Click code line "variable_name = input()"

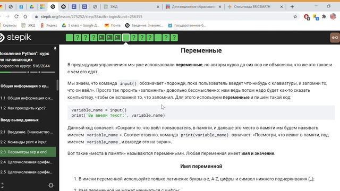pyautogui.click(x=99, y=110)
